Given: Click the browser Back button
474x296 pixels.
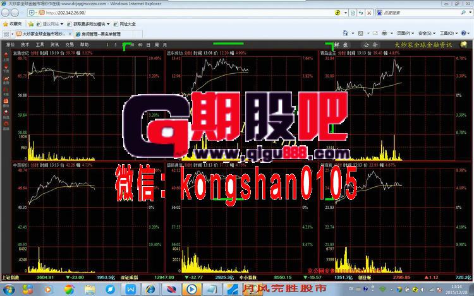Looking at the screenshot, I should (6, 13).
